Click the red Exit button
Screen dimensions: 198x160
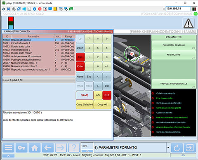[x=107, y=95]
